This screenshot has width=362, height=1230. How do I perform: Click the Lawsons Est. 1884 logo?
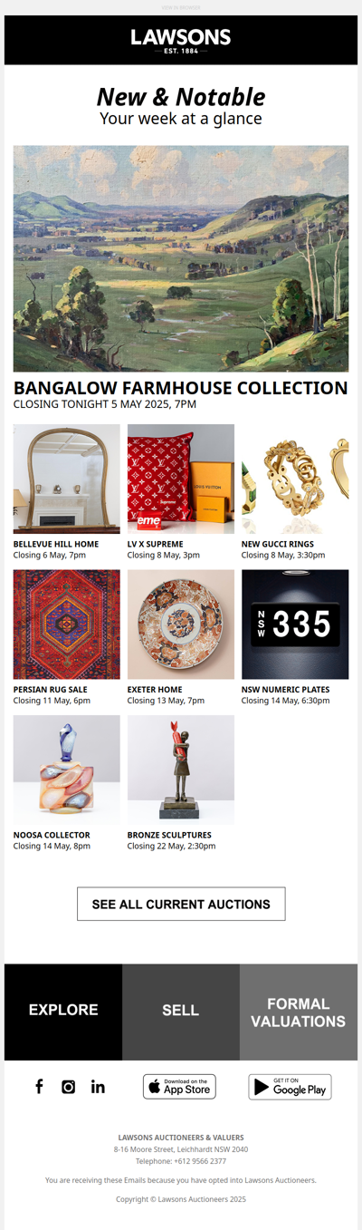click(x=181, y=41)
